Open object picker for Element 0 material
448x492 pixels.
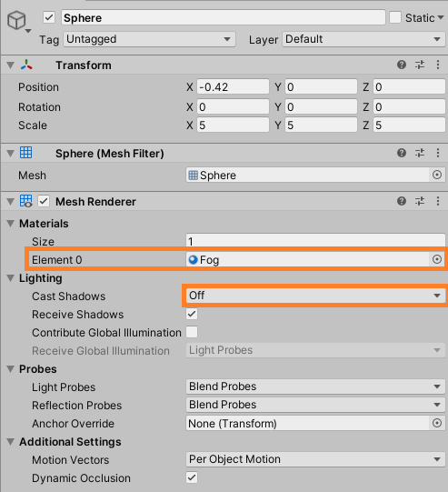pyautogui.click(x=437, y=259)
